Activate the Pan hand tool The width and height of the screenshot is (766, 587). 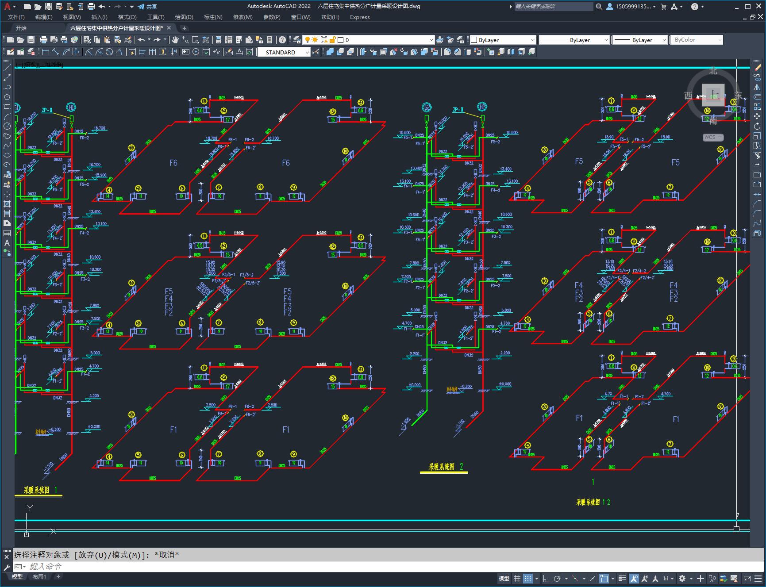tap(175, 40)
